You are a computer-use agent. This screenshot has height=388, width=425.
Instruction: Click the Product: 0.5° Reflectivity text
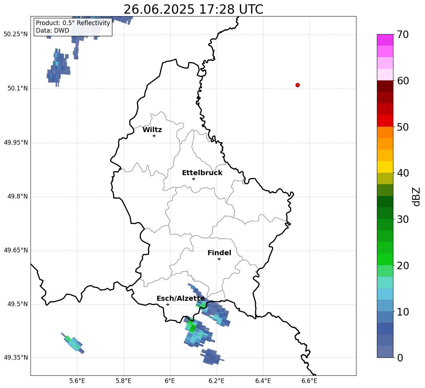[73, 23]
